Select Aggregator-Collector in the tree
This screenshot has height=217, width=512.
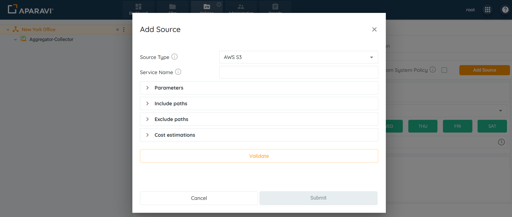[x=51, y=40]
